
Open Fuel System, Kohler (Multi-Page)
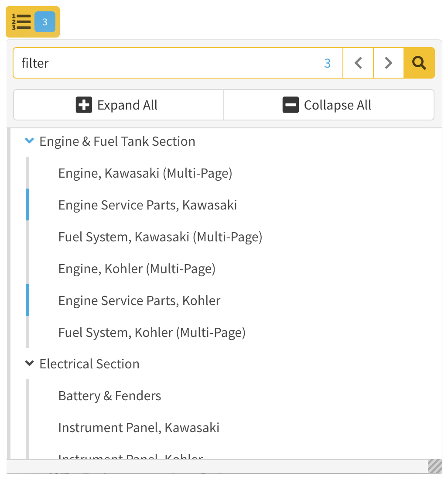pos(152,333)
